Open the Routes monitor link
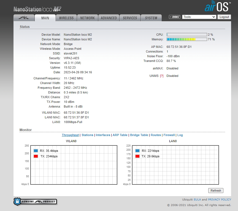 156,135
